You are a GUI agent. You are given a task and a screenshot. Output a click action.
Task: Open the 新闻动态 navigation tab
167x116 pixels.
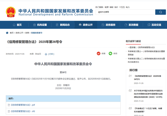63,25
